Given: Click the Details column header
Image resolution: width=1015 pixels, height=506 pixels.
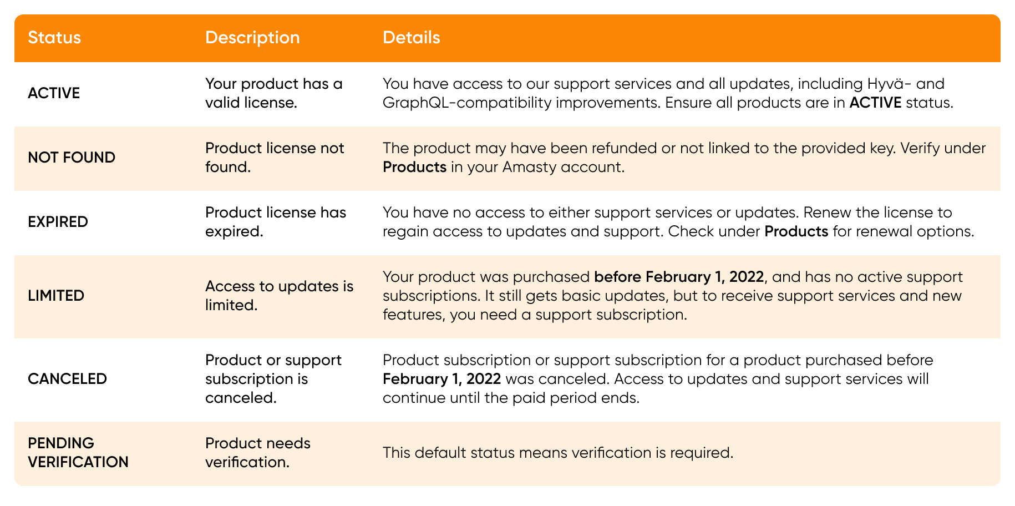Looking at the screenshot, I should click(411, 38).
